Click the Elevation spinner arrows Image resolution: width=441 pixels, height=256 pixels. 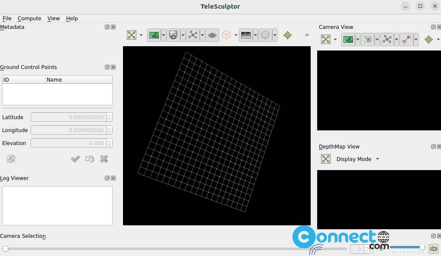110,143
